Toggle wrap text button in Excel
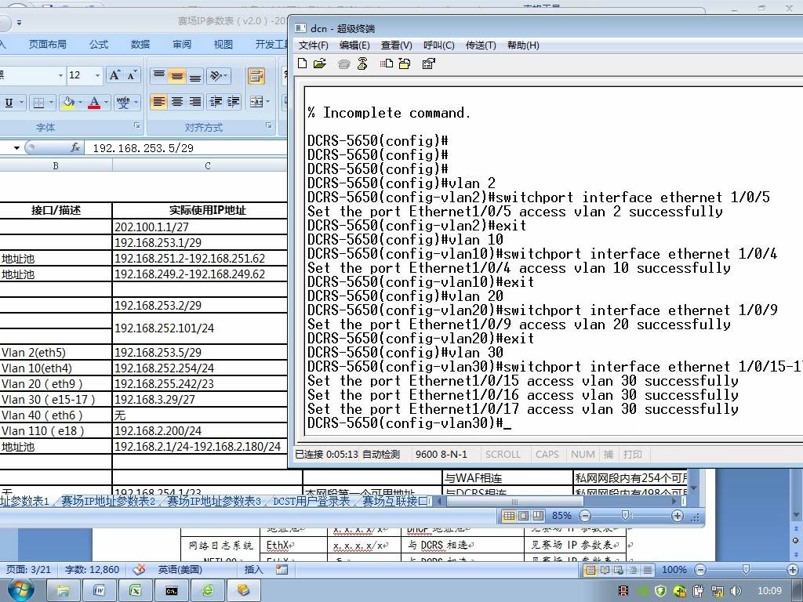 pyautogui.click(x=256, y=76)
